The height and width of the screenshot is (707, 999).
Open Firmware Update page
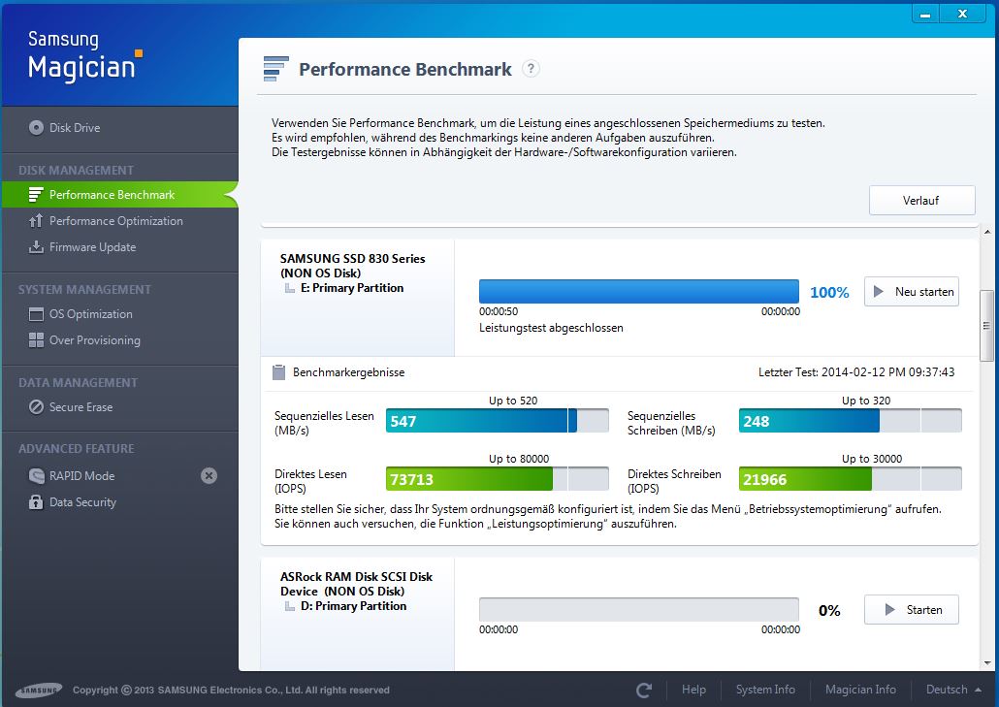click(x=119, y=247)
